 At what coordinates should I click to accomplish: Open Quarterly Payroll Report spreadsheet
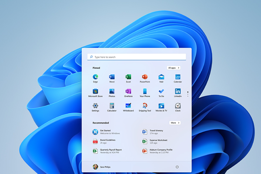click(107, 151)
